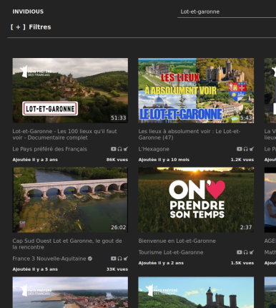This screenshot has height=308, width=276.
Task: Open the Les lieux à absolument voir thumbnail
Action: pos(196,90)
